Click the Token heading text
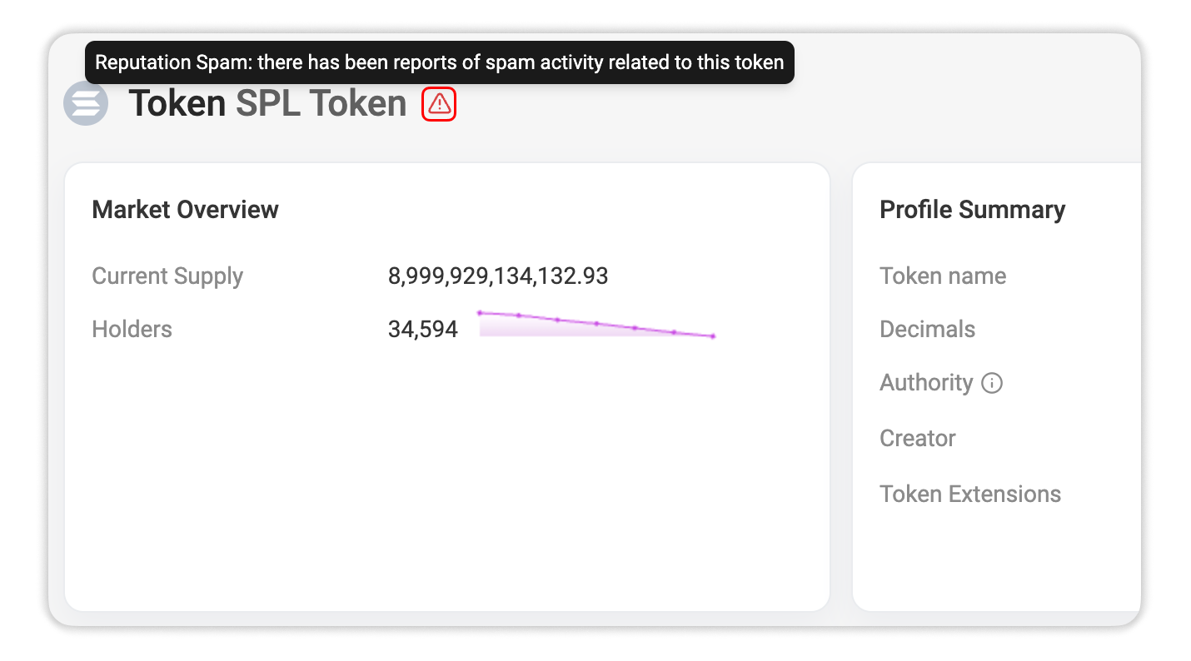 point(177,104)
